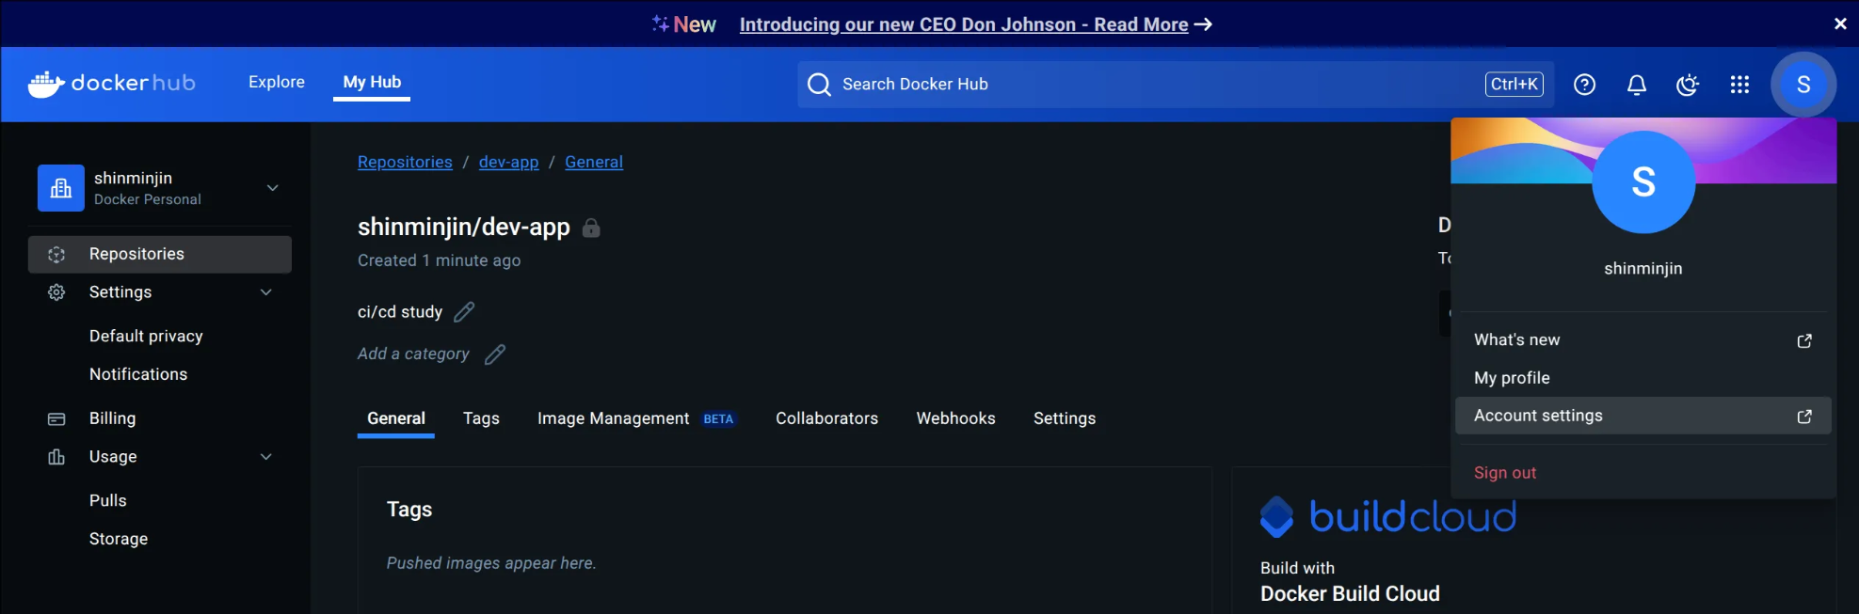Click the shinminjin organization icon
Viewport: 1859px width, 614px height.
(x=61, y=188)
